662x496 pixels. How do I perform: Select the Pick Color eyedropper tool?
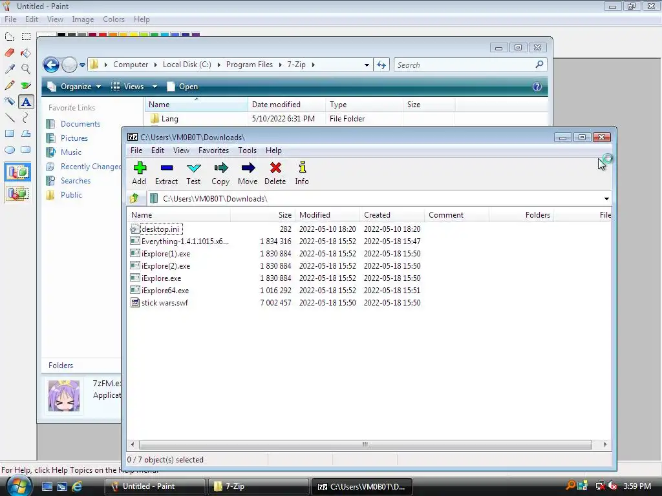click(9, 68)
